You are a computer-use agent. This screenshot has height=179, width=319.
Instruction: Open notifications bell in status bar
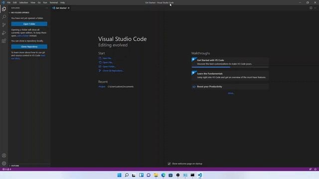pyautogui.click(x=316, y=169)
